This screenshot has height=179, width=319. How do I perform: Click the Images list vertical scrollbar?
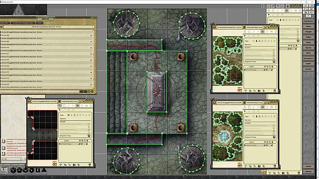94,59
